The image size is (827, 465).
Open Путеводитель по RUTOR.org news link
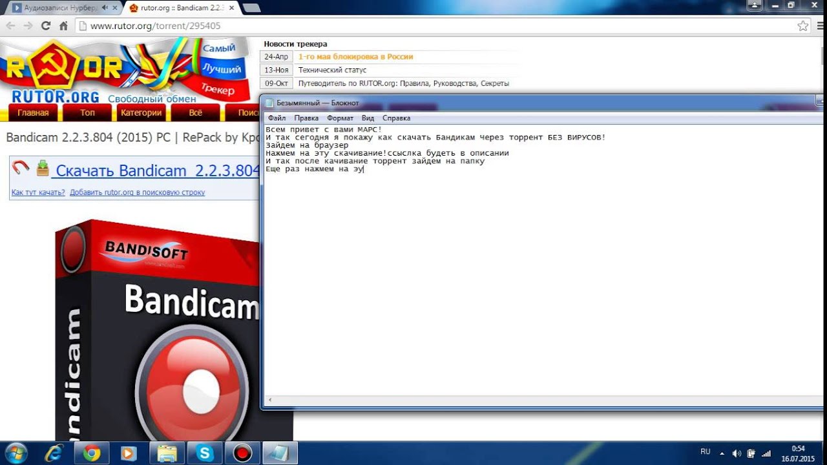tap(403, 83)
